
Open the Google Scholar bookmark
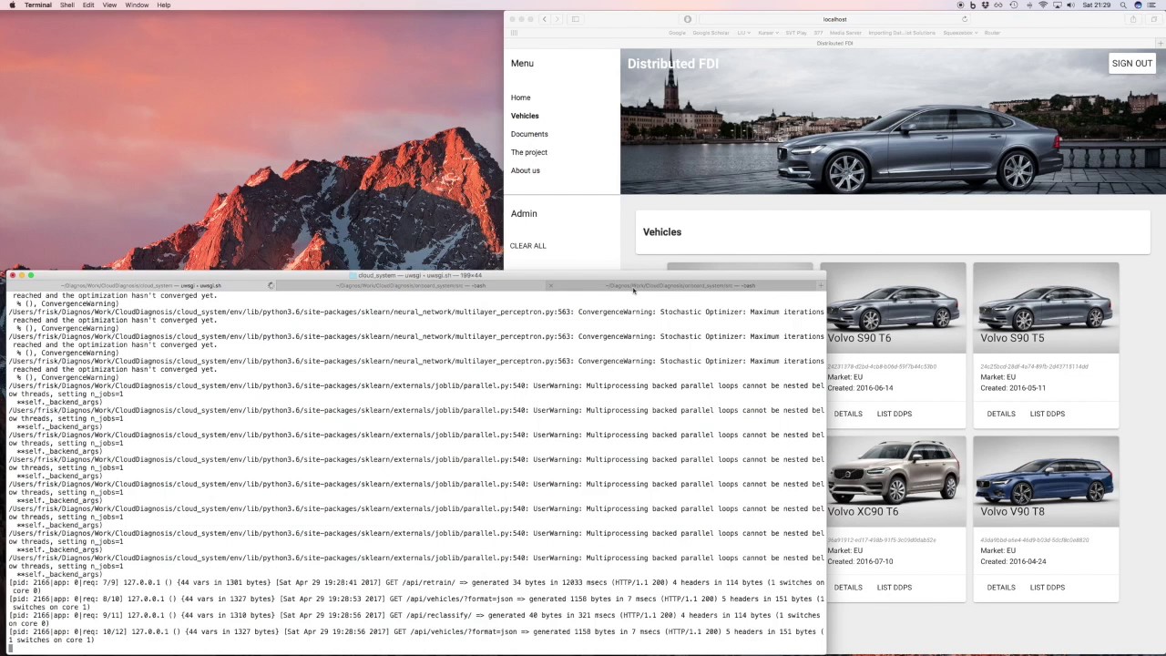pos(711,33)
